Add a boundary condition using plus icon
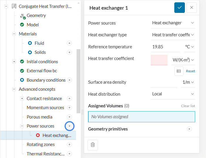The height and width of the screenshot is (158, 206). (70, 80)
